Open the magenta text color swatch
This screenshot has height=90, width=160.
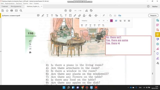(x=111, y=21)
